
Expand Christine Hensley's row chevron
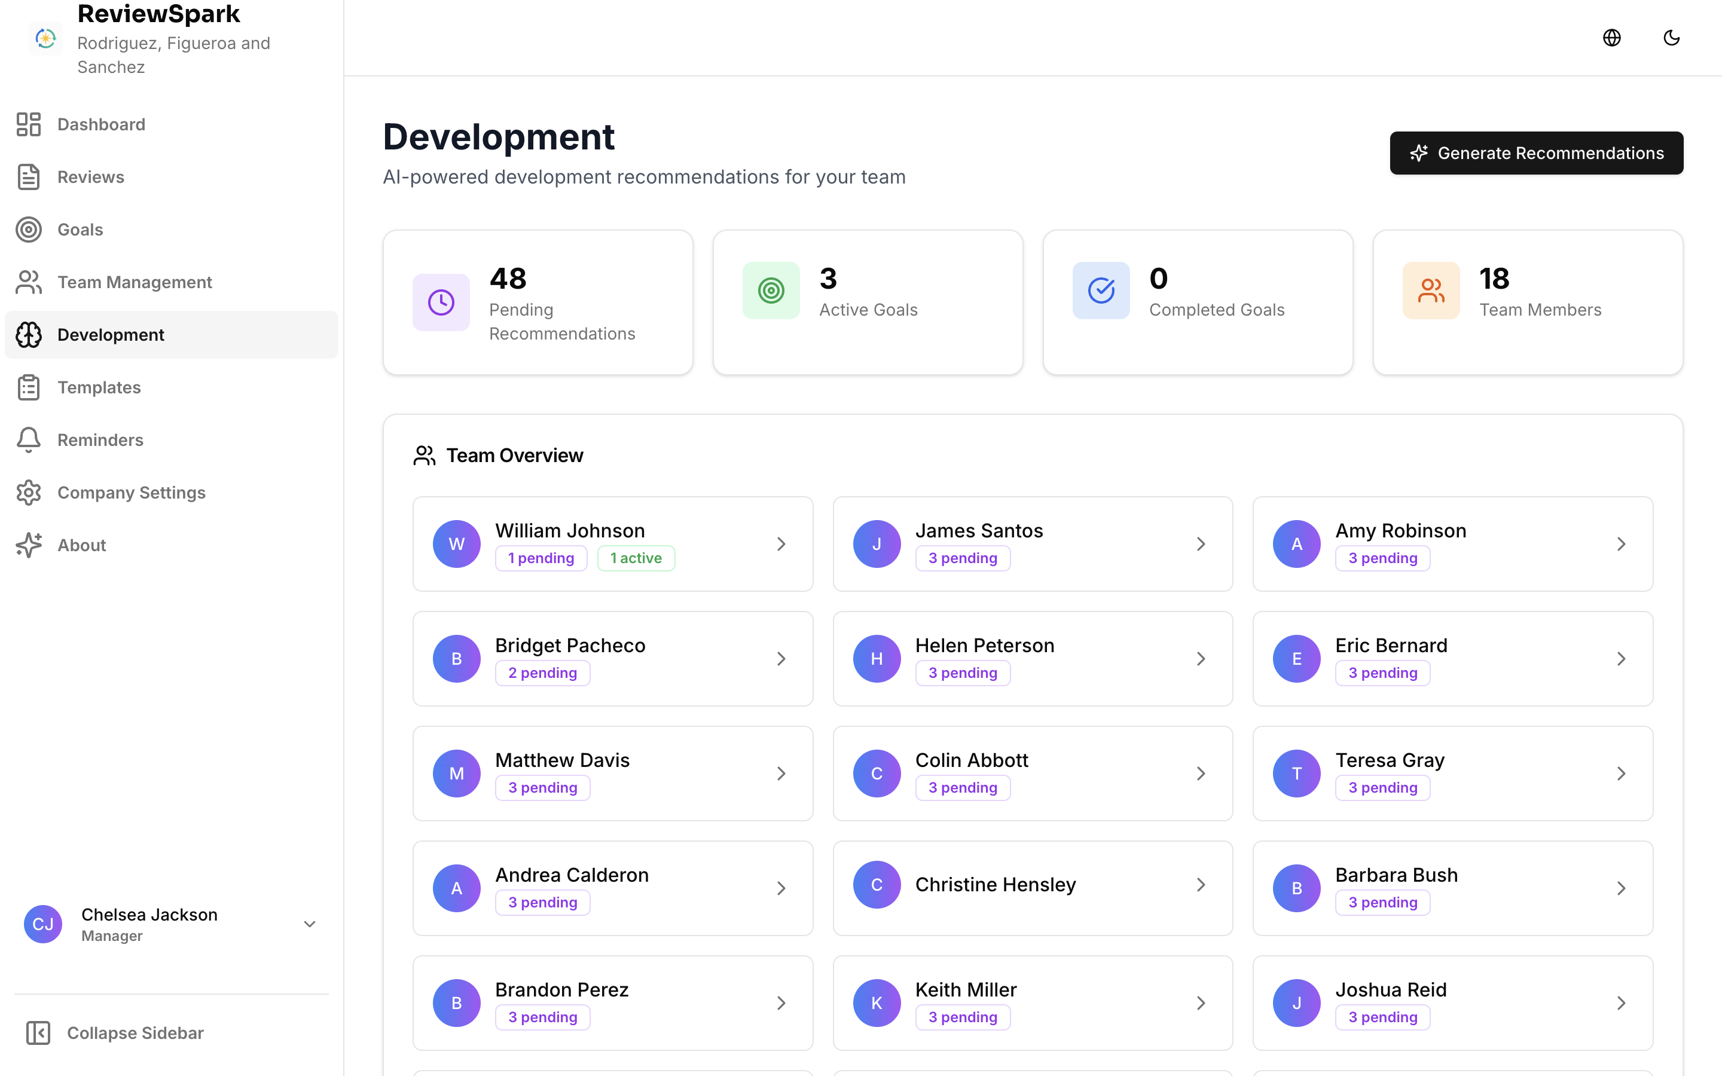1201,885
